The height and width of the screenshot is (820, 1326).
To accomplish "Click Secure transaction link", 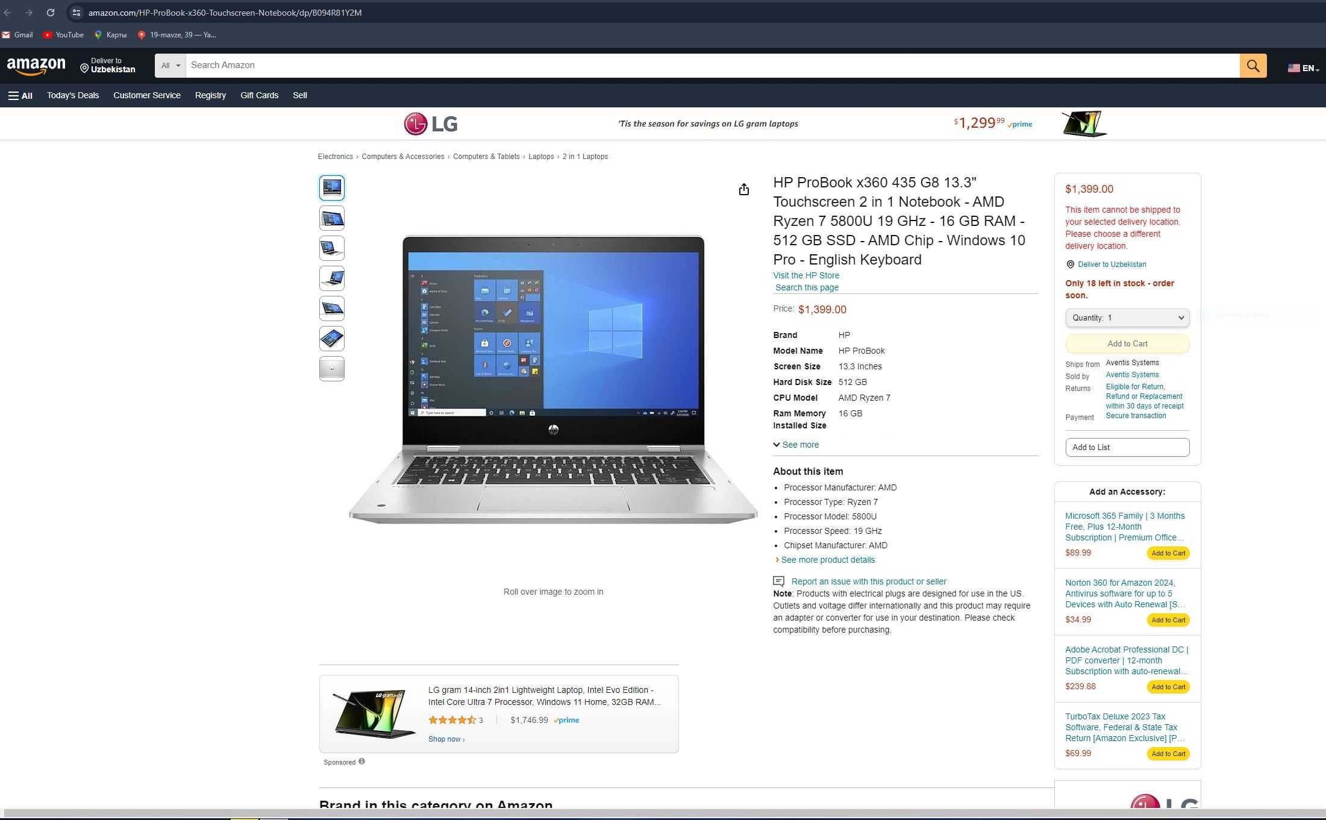I will (1136, 416).
